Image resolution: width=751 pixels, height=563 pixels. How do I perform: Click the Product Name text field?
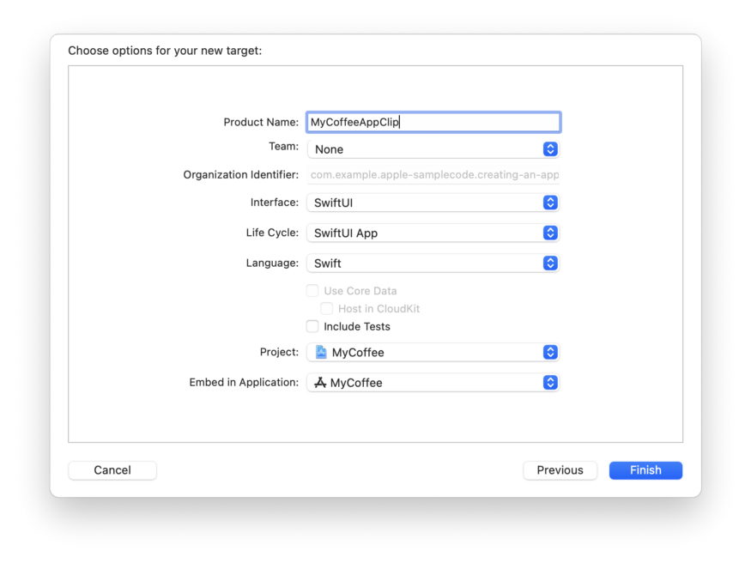tap(433, 122)
